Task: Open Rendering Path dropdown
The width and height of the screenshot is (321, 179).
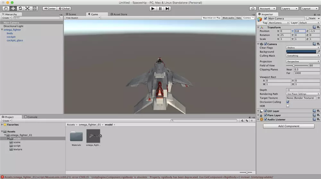Action: coord(303,94)
